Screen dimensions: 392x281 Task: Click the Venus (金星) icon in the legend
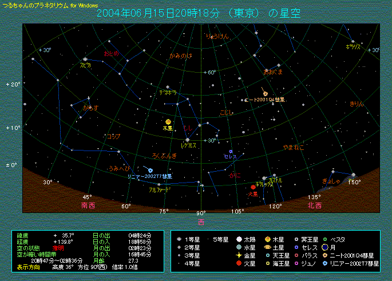pyautogui.click(x=239, y=255)
